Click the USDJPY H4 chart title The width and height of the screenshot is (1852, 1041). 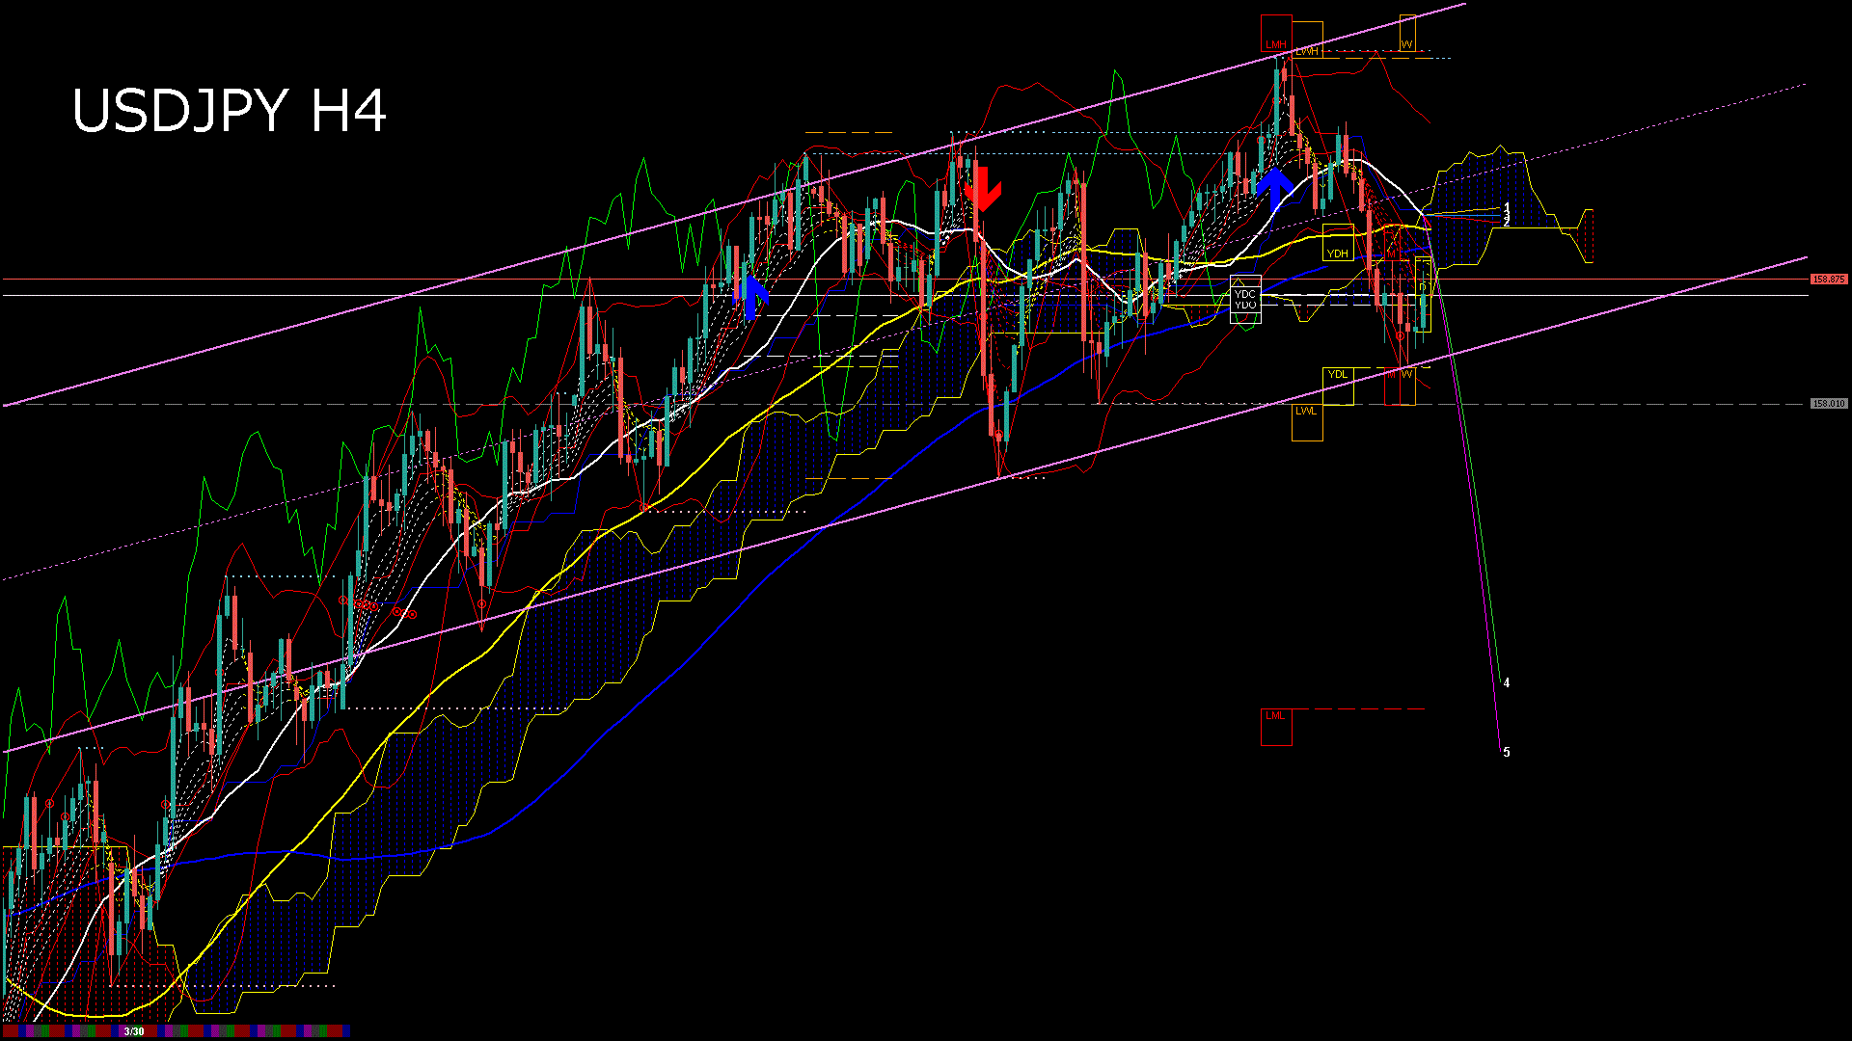(230, 111)
